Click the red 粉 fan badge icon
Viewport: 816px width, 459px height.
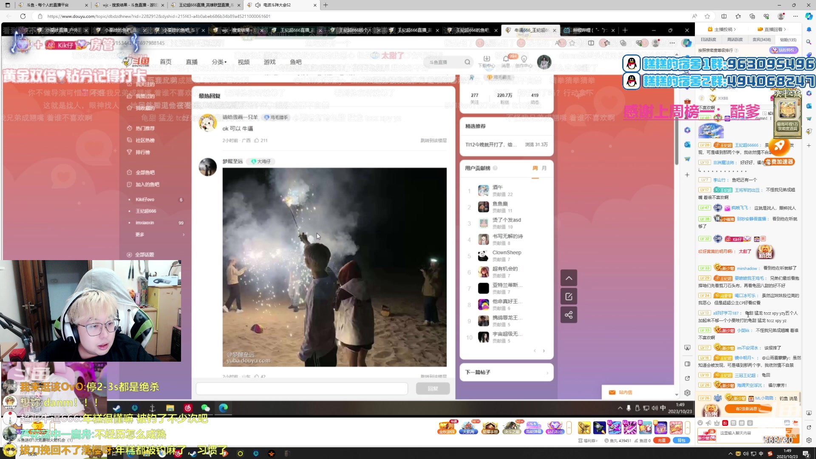tap(725, 423)
